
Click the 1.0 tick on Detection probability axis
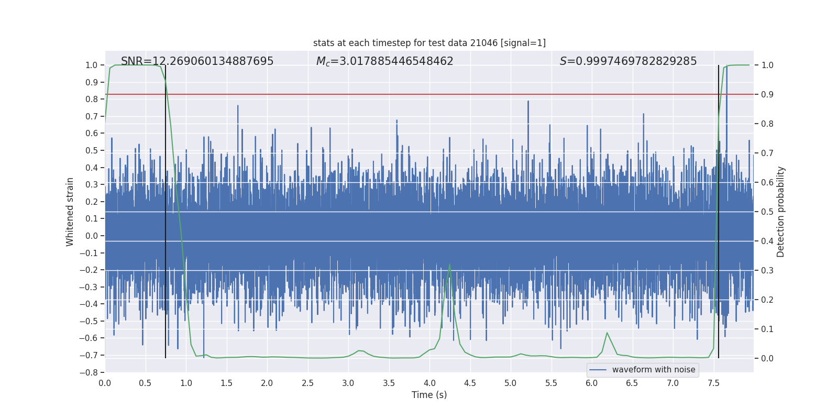click(767, 65)
